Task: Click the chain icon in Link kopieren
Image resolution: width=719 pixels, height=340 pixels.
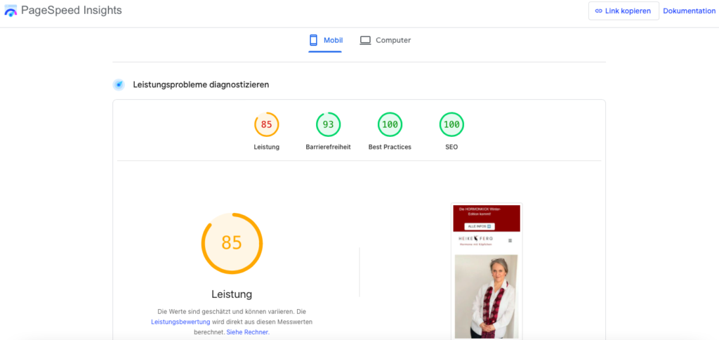Action: [x=598, y=11]
